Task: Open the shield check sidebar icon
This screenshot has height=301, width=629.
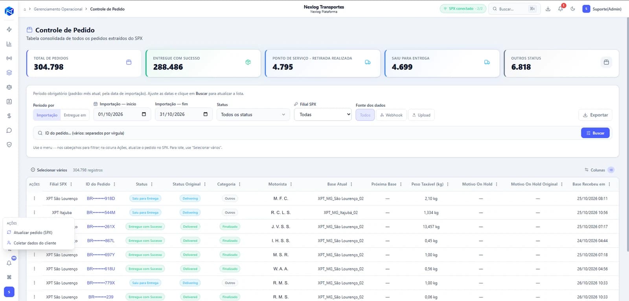Action: pos(9,144)
